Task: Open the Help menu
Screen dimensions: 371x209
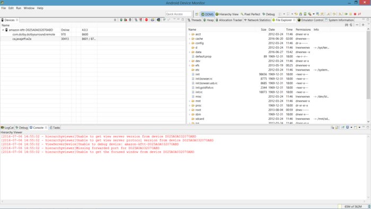Action: tap(40, 8)
